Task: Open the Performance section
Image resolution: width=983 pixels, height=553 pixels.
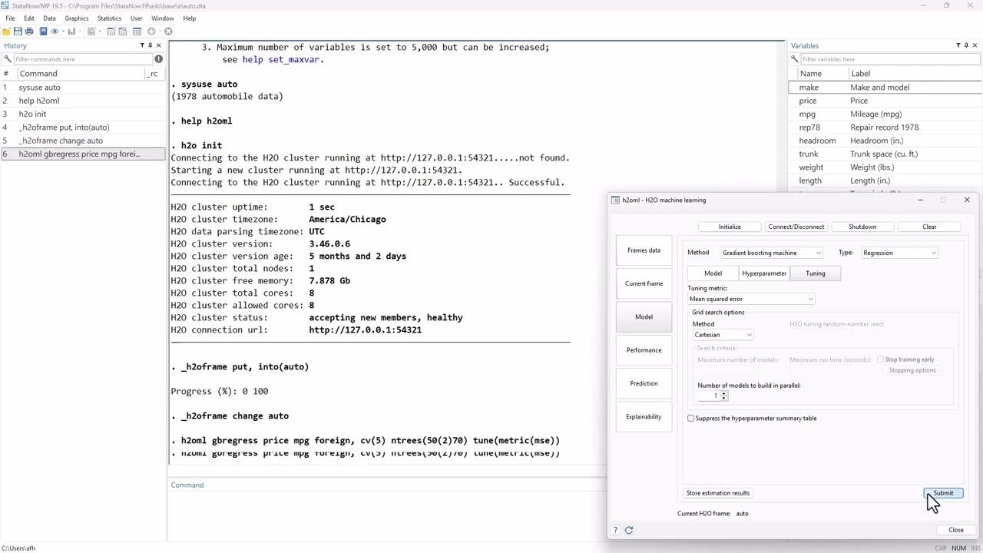Action: pyautogui.click(x=644, y=350)
